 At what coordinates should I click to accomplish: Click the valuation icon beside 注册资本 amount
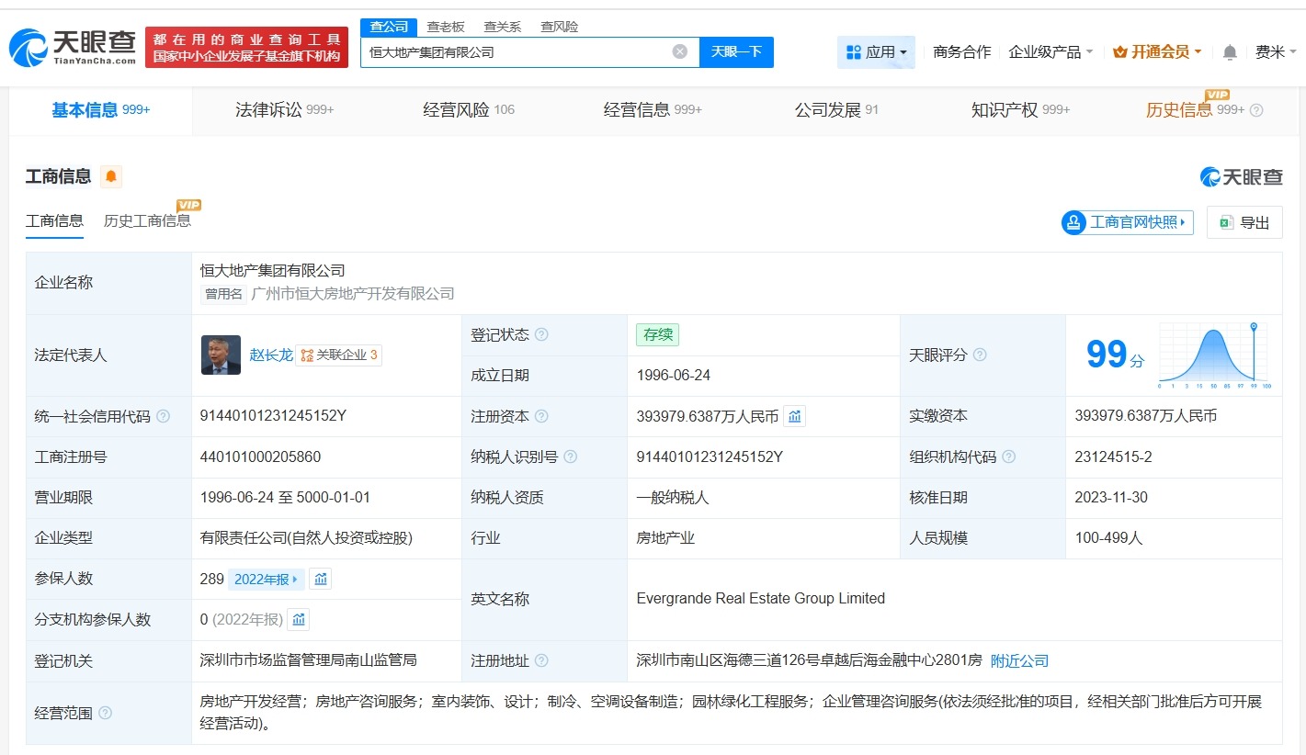pyautogui.click(x=794, y=416)
